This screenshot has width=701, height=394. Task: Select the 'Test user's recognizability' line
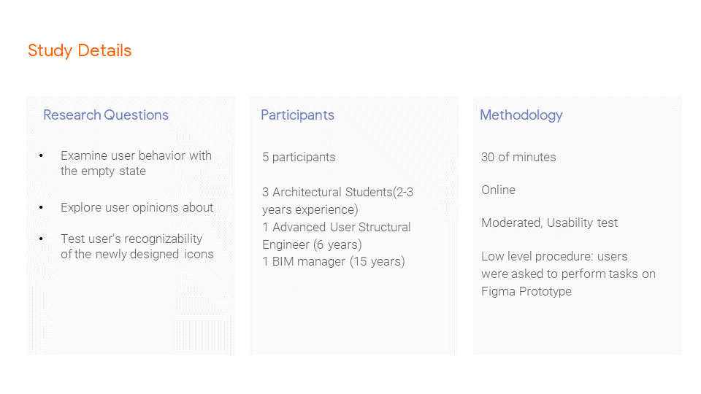(131, 239)
